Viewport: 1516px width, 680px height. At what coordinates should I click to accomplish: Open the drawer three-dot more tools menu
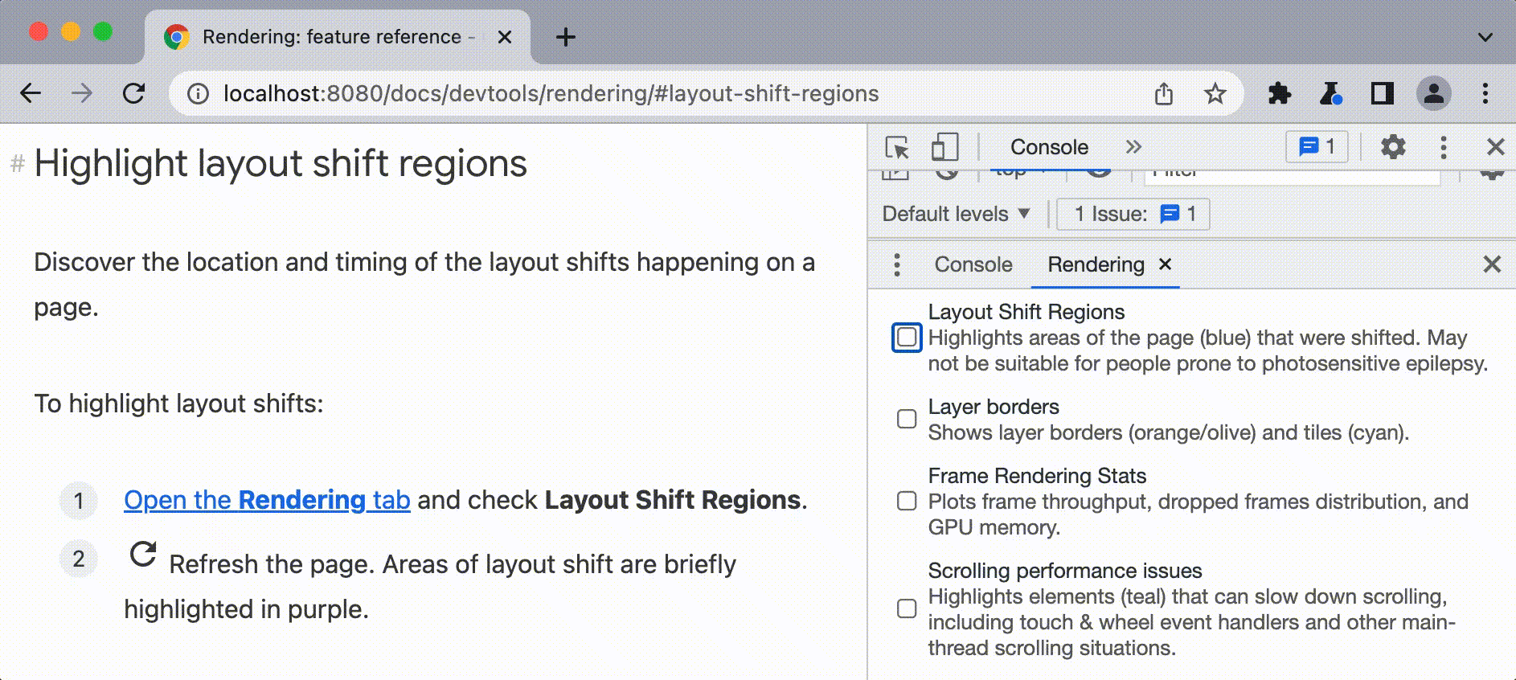pyautogui.click(x=897, y=264)
